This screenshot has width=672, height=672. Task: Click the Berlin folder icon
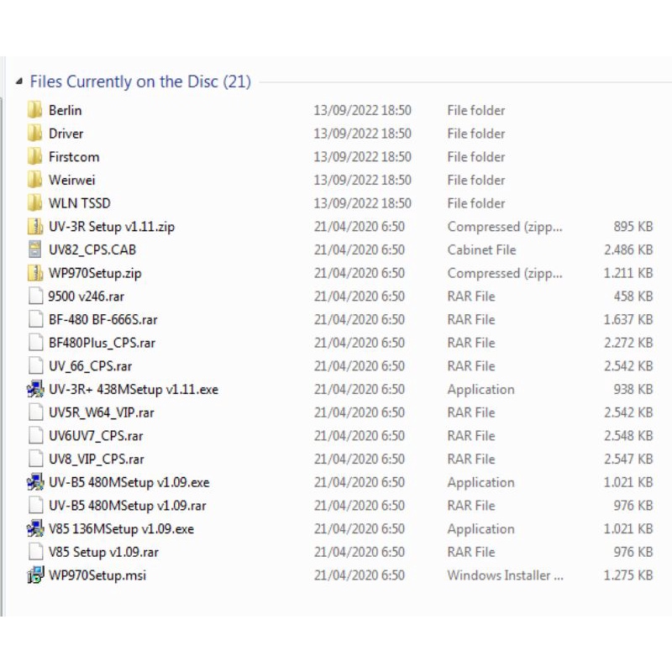click(34, 110)
